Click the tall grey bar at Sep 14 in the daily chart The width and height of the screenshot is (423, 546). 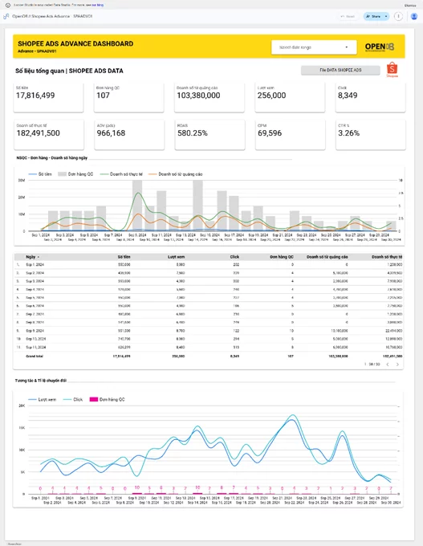tap(197, 206)
